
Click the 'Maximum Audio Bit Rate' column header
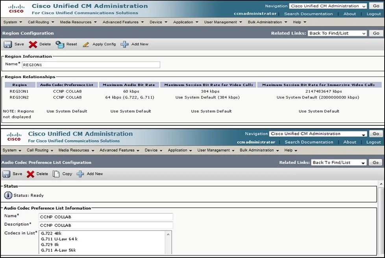[x=129, y=85]
